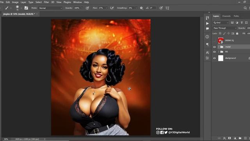The width and height of the screenshot is (250, 141).
Task: Open the Window menu
Action: (x=77, y=2)
